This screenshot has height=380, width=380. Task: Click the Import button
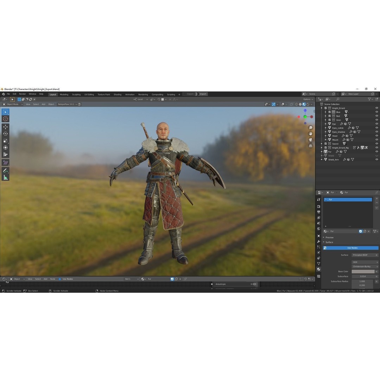point(203,94)
